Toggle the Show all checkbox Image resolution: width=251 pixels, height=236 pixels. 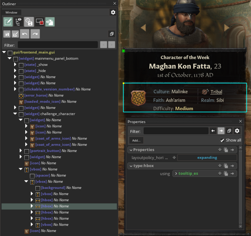pos(222,140)
